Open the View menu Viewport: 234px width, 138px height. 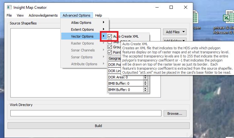pos(20,15)
